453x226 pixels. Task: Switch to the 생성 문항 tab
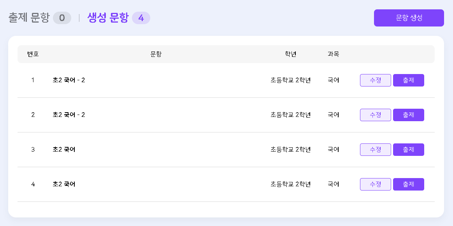pyautogui.click(x=108, y=18)
